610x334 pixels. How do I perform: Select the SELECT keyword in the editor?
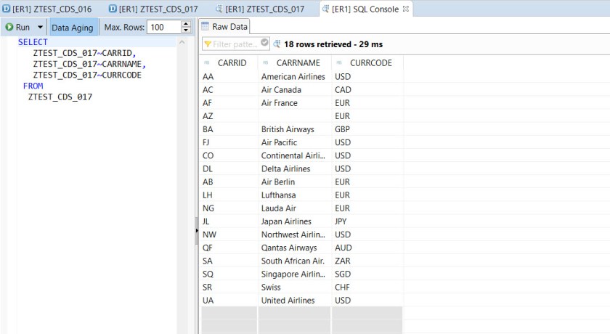coord(33,42)
